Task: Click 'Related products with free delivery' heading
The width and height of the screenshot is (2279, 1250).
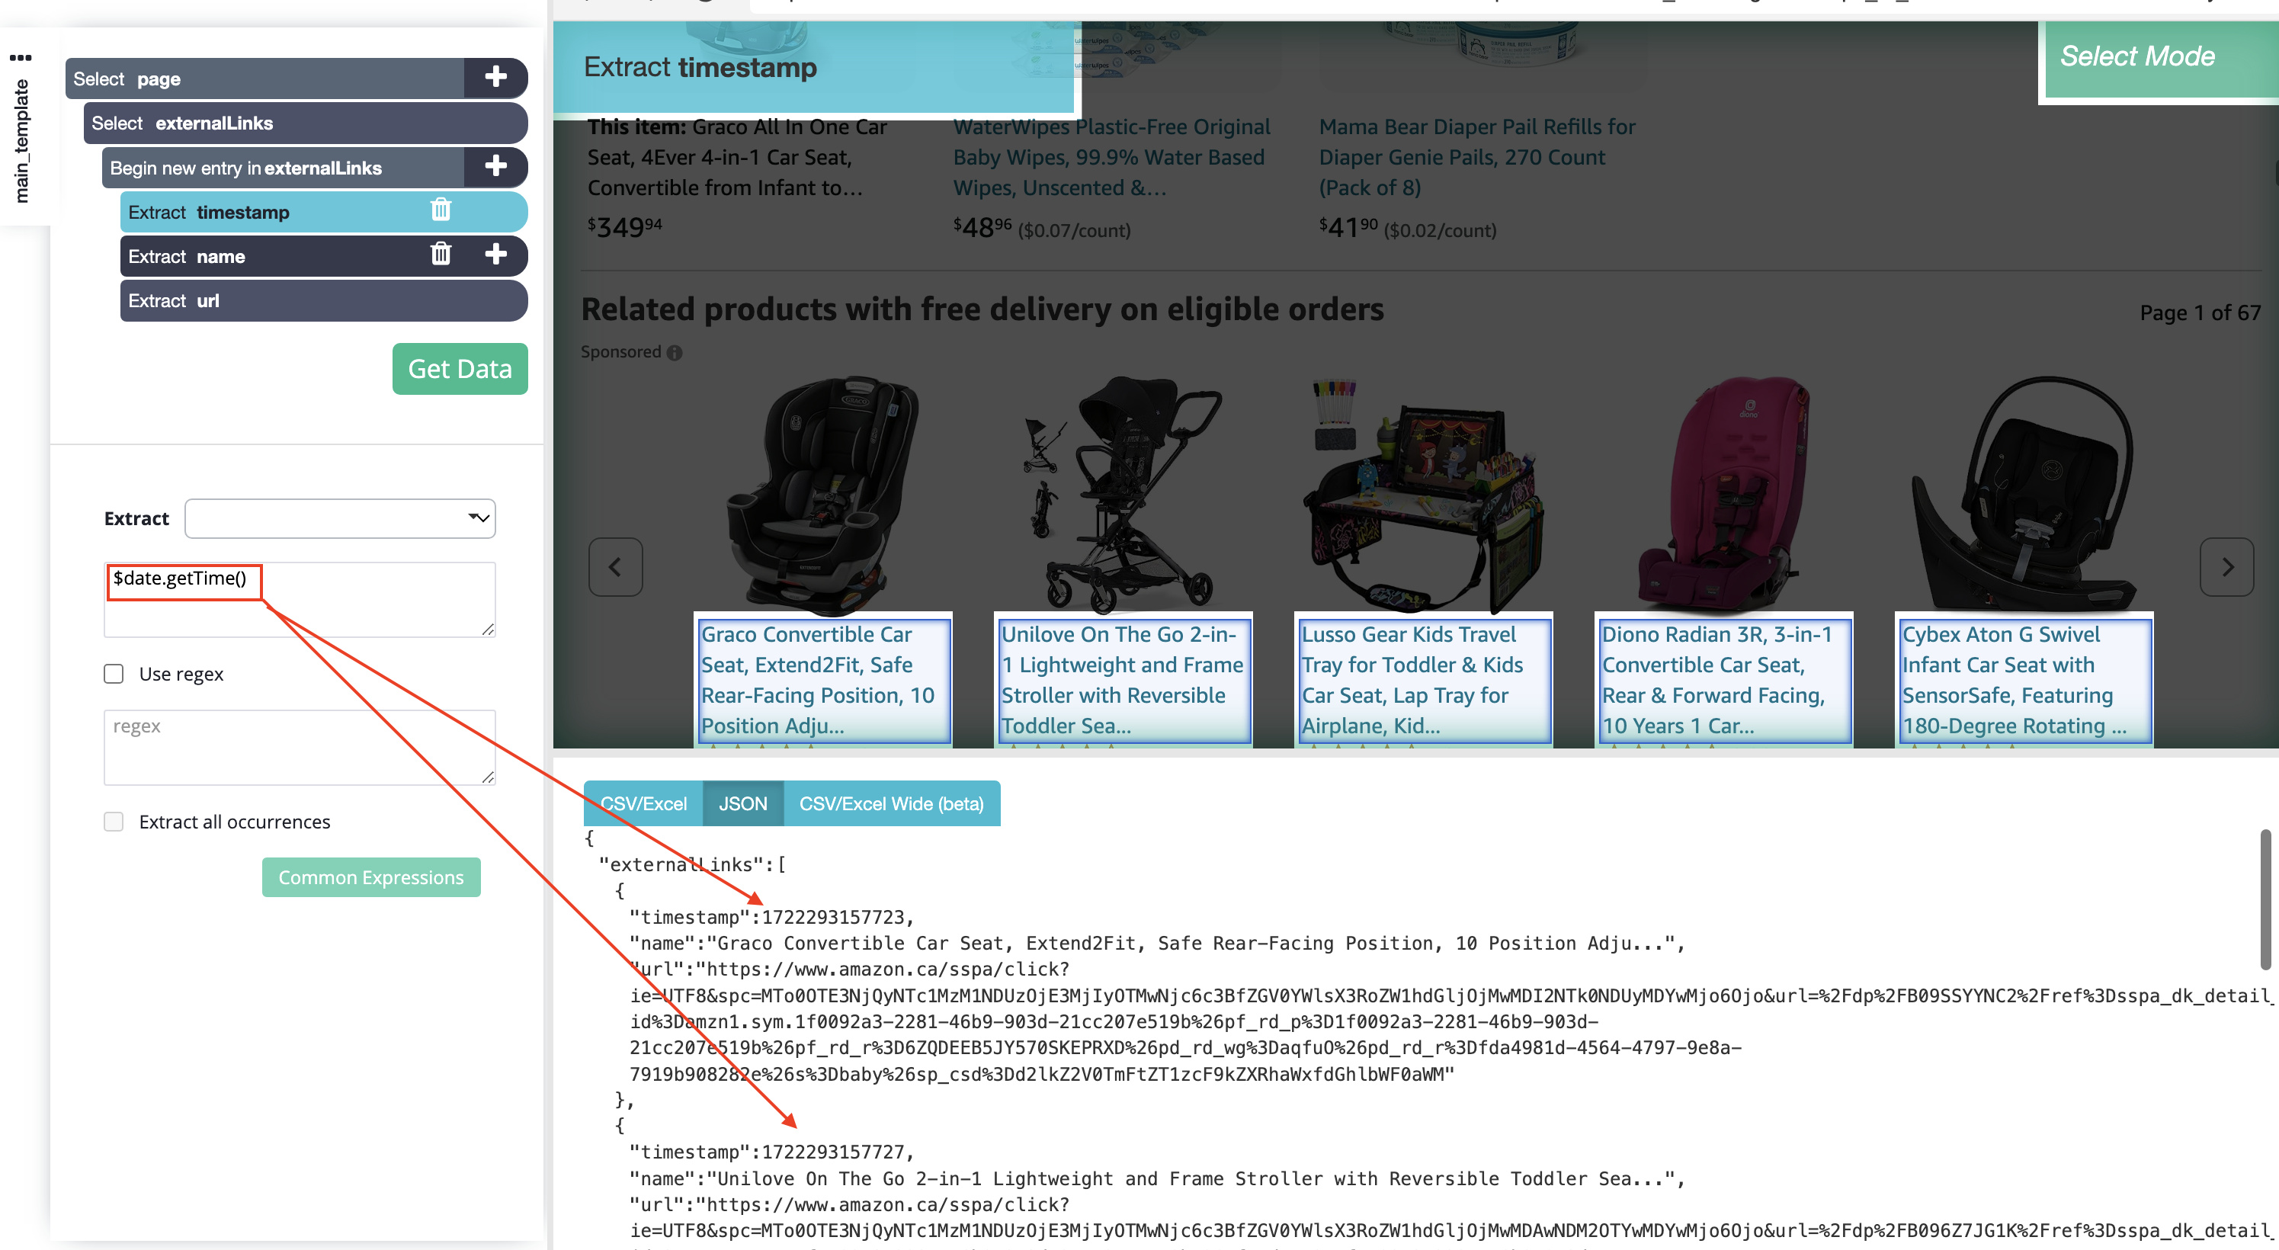Action: 982,309
